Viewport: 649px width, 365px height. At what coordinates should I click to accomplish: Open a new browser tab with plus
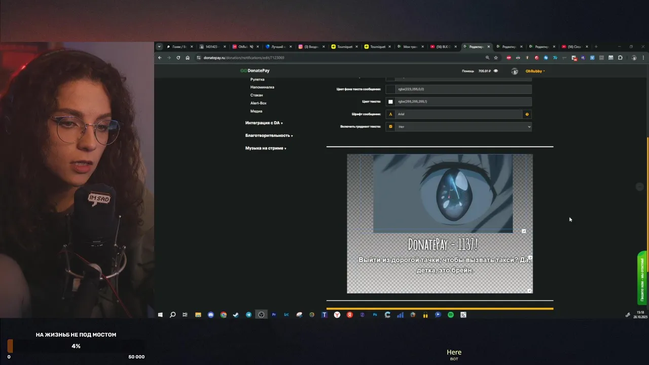596,47
